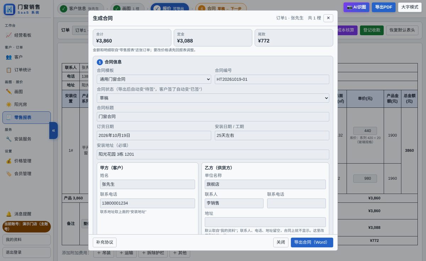The image size is (426, 261).
Task: Click the 导出PDF button
Action: (x=384, y=7)
